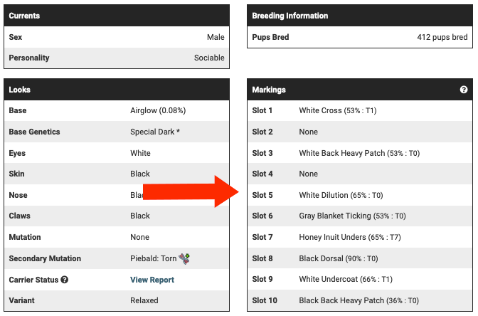Click the Special Dark base genetics value
Screen dimensions: 478x316
point(155,132)
